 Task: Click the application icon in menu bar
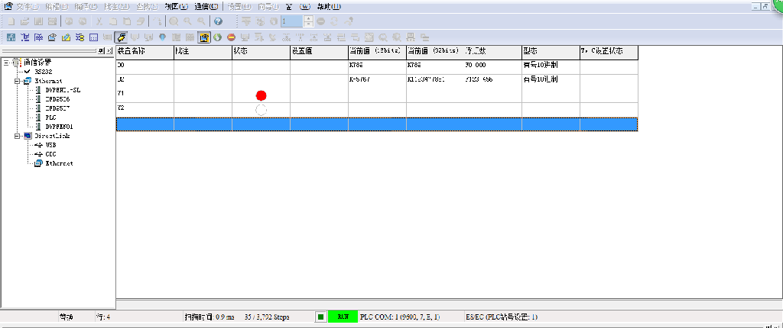click(8, 6)
